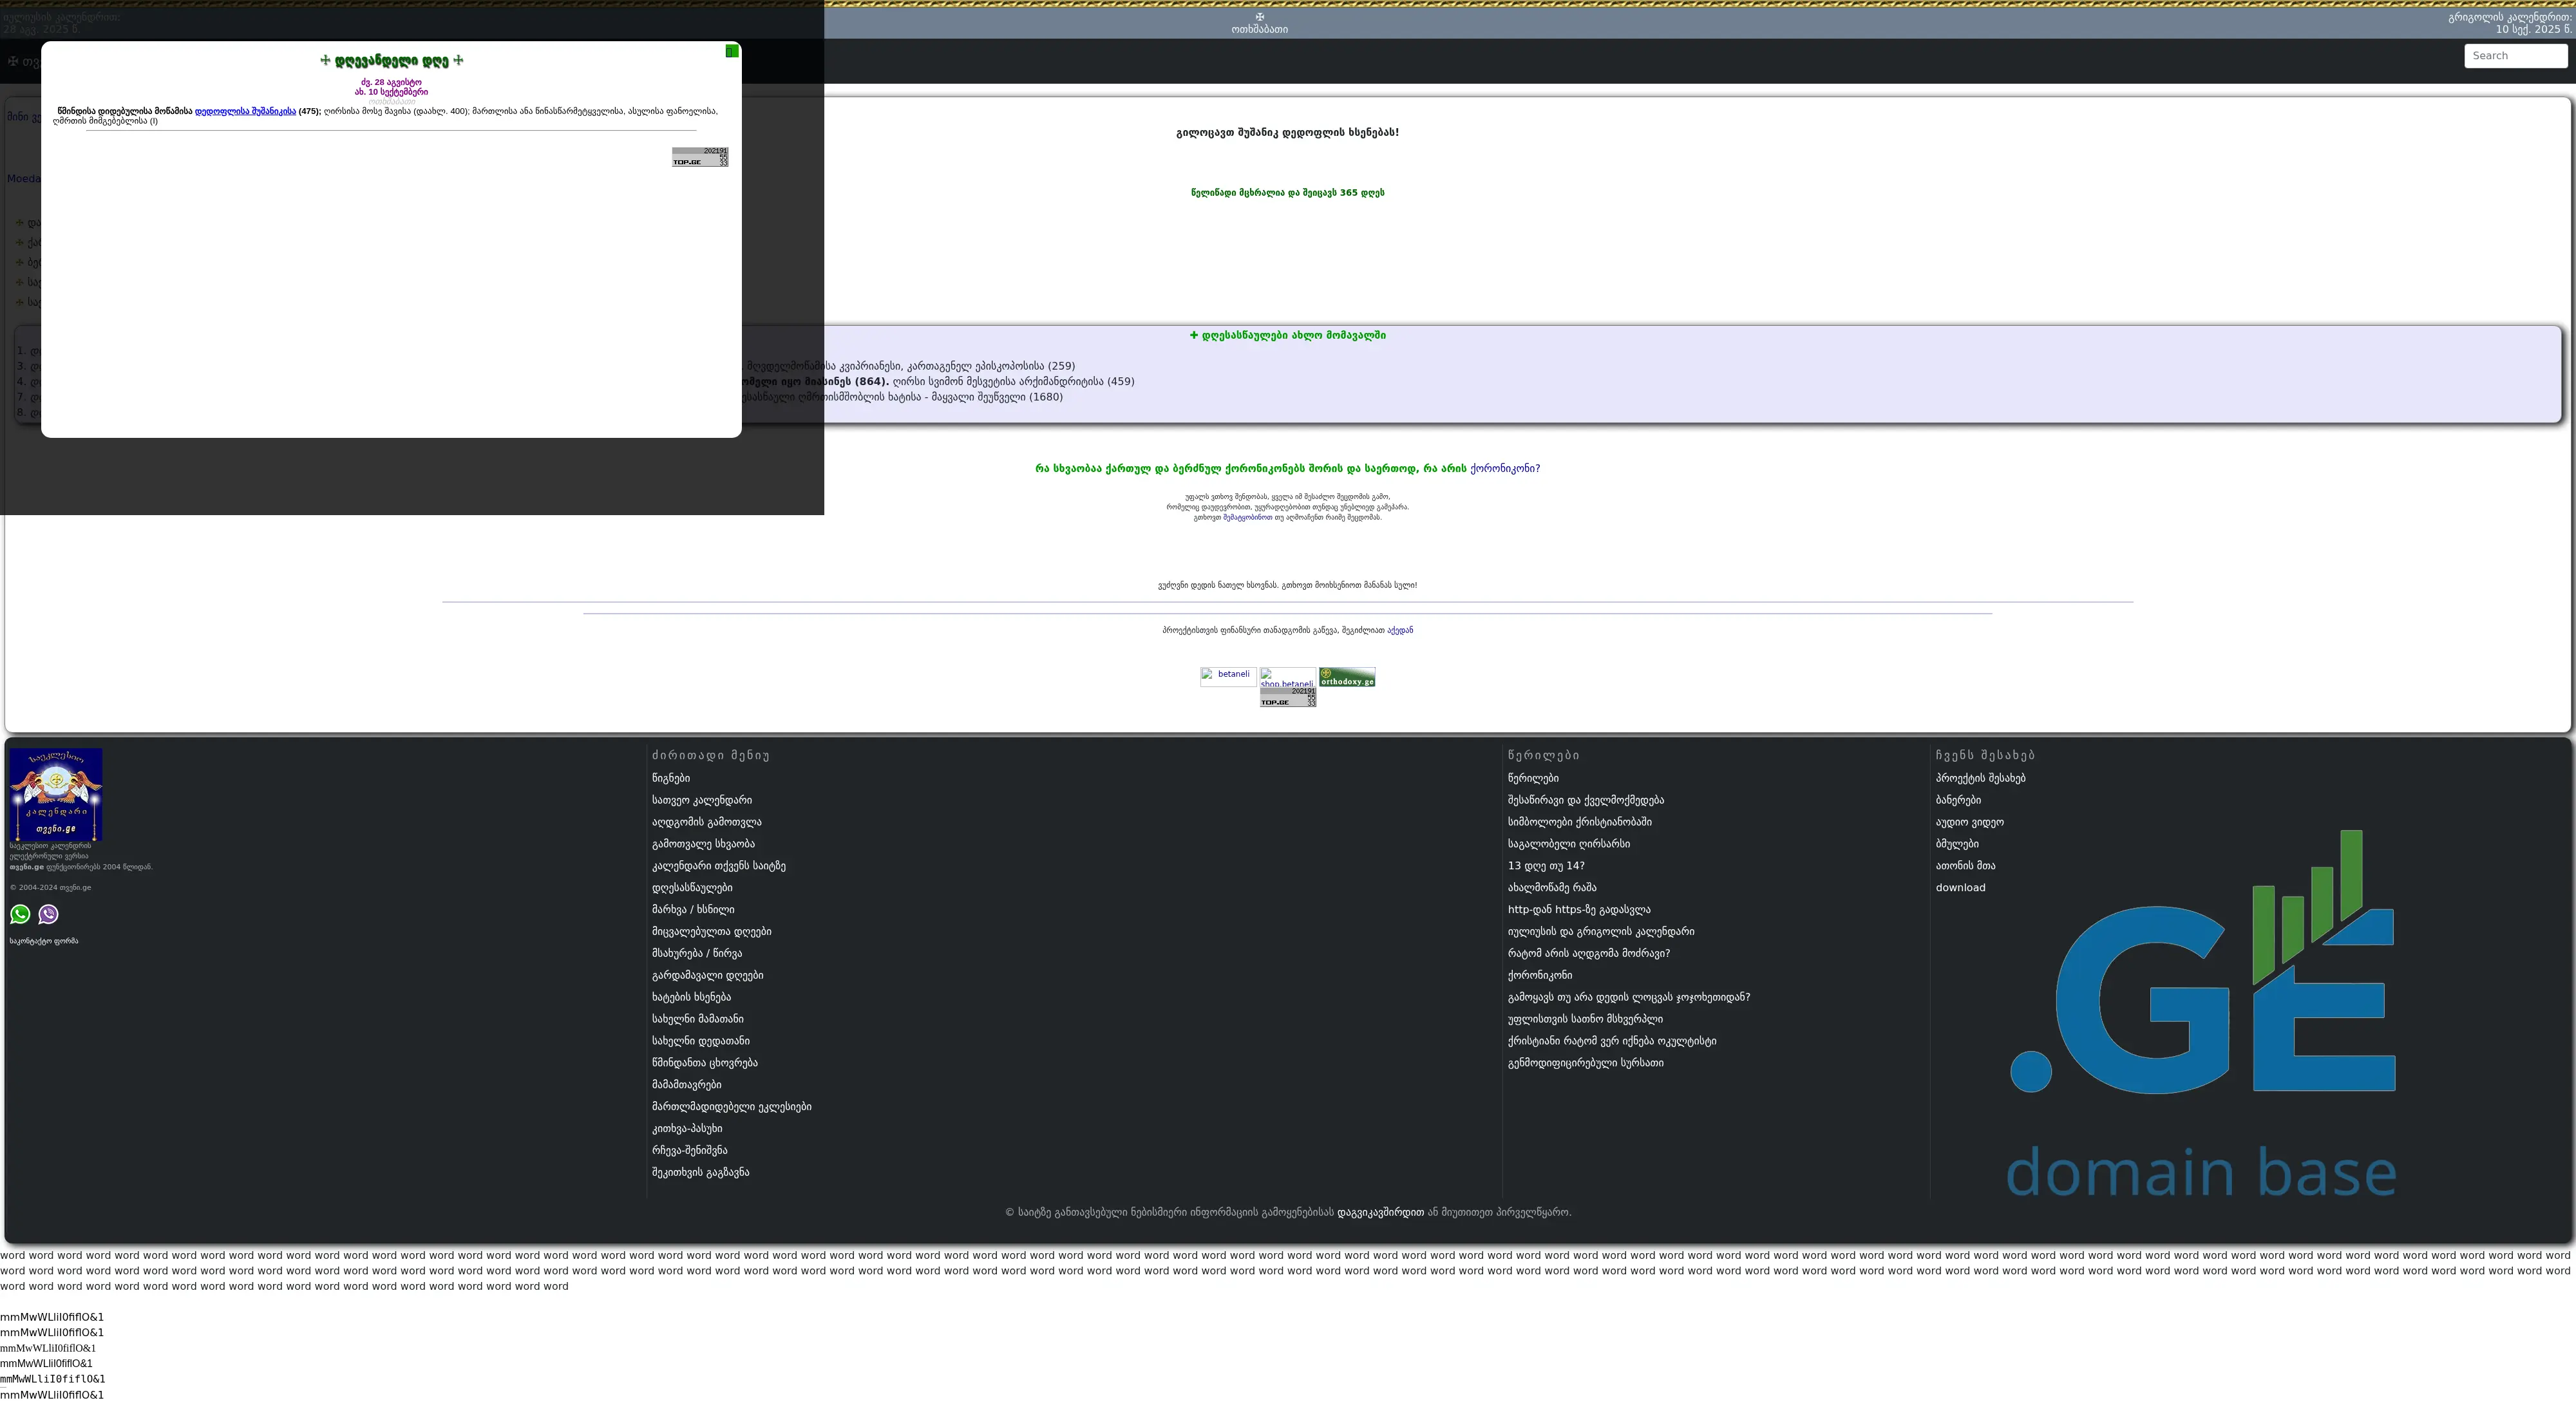Open the shop.betaneli banner
The width and height of the screenshot is (2576, 1416).
click(1287, 678)
